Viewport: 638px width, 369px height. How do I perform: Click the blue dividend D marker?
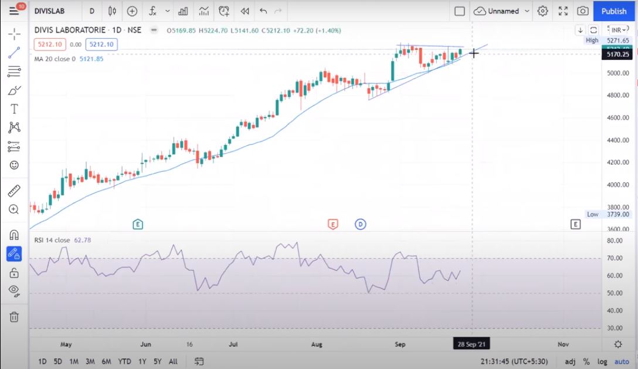(360, 224)
